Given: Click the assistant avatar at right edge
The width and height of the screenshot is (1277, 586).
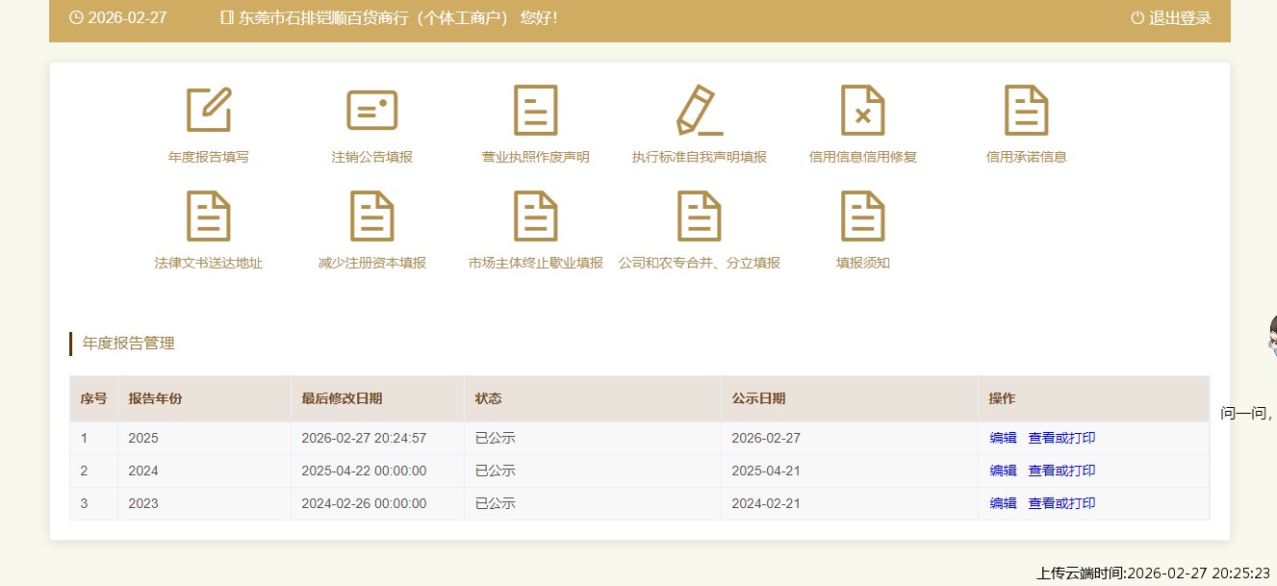Looking at the screenshot, I should tap(1271, 337).
